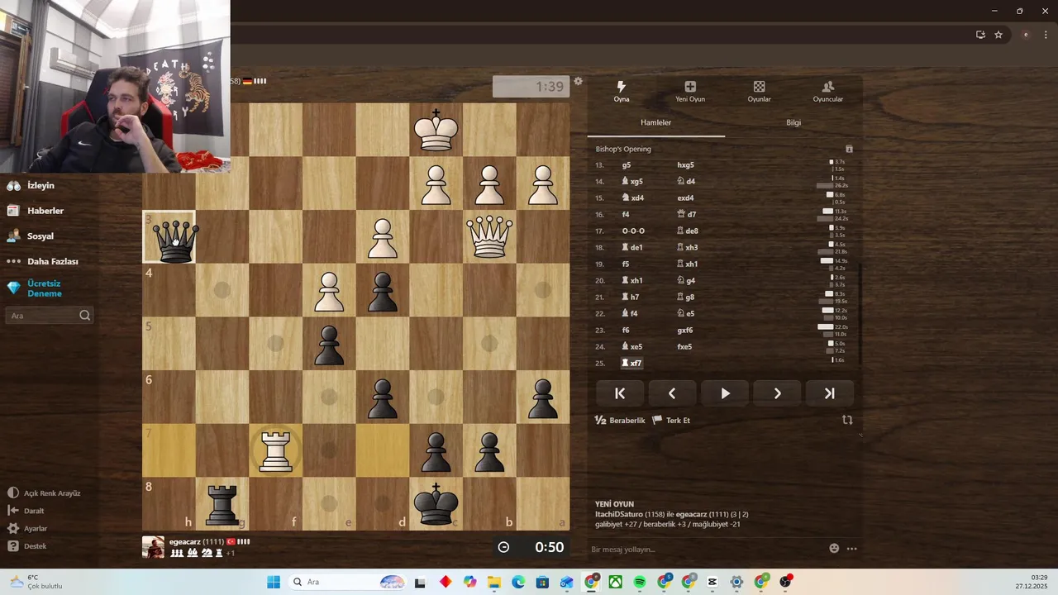Click the ItachiDSaturo name in chat
This screenshot has height=595, width=1058.
pos(618,514)
